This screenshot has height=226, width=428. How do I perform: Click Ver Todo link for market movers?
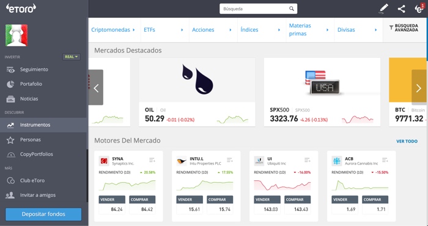tap(407, 141)
